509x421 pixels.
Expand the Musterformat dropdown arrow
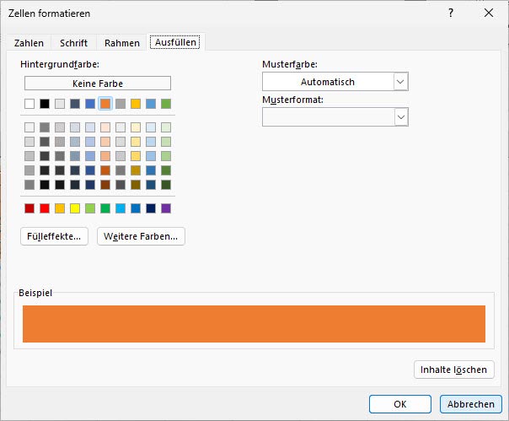(x=400, y=117)
